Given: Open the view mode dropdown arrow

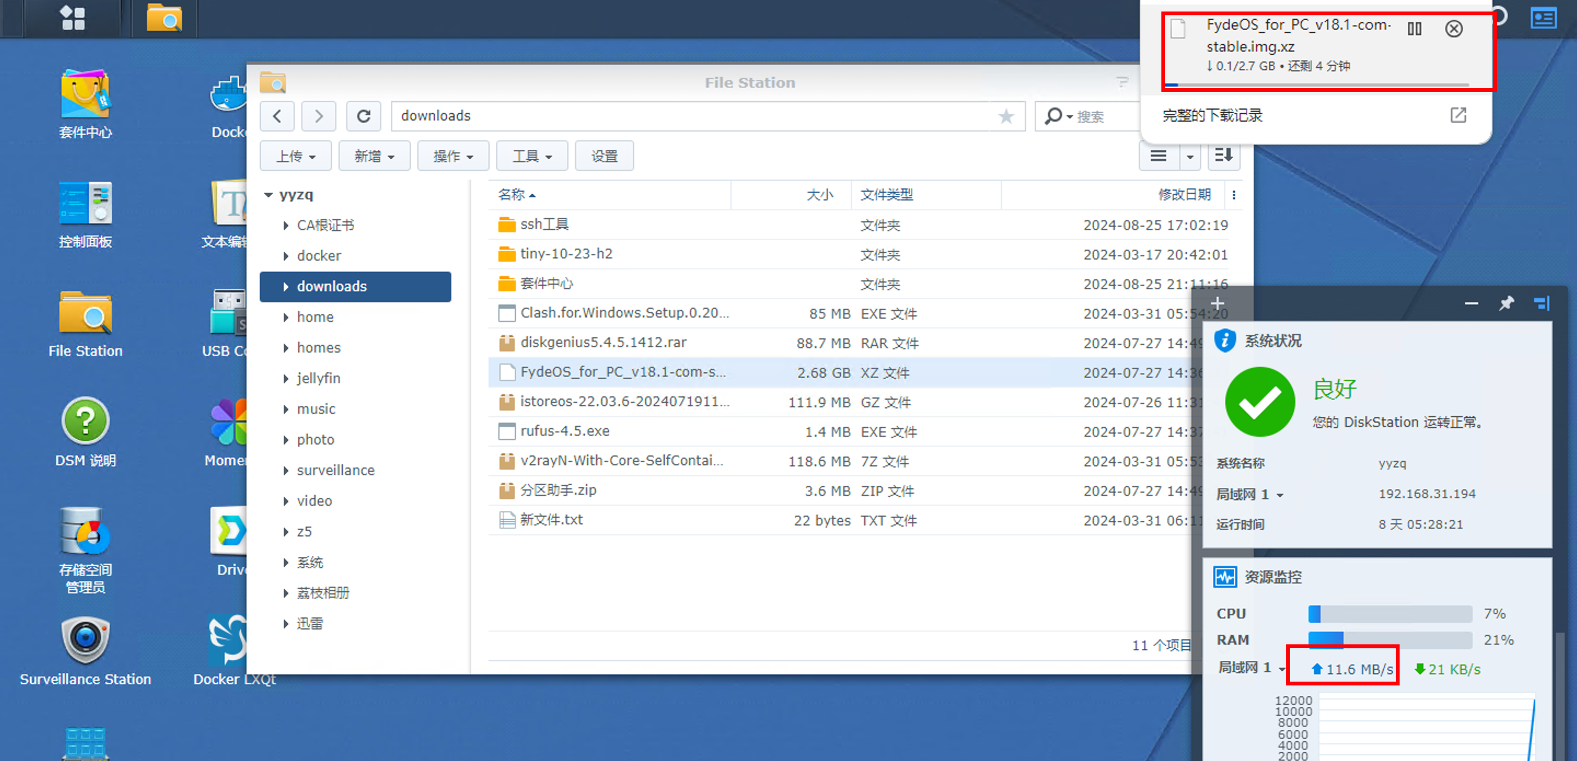Looking at the screenshot, I should pos(1189,155).
